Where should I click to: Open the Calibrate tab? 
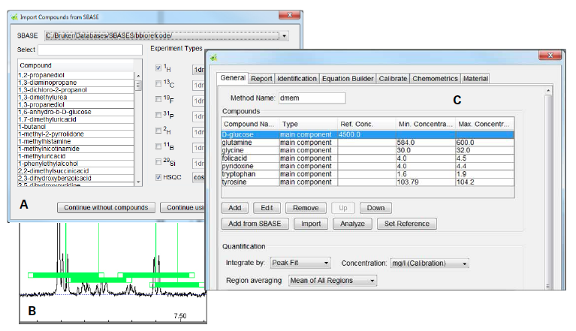click(393, 79)
